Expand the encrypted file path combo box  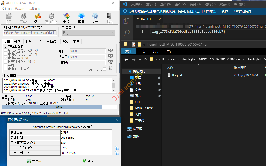click(x=57, y=33)
